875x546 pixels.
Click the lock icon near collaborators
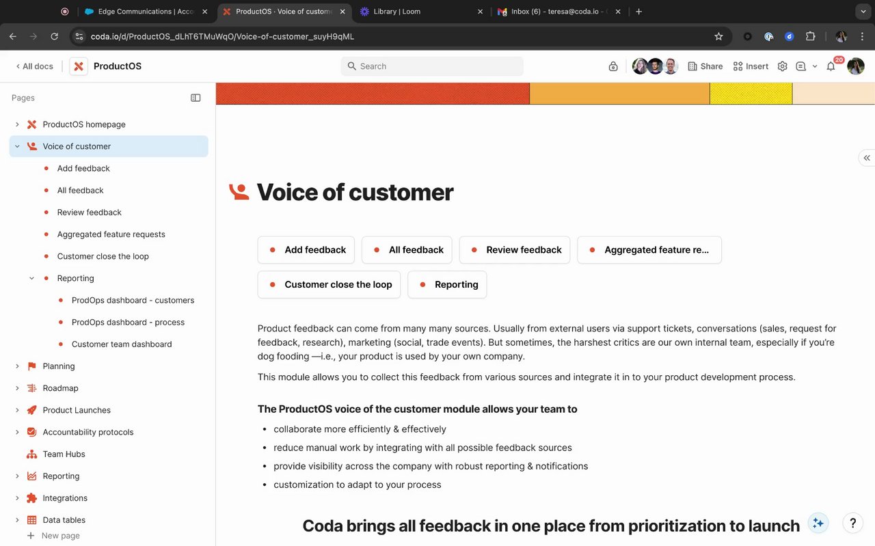[x=613, y=66]
